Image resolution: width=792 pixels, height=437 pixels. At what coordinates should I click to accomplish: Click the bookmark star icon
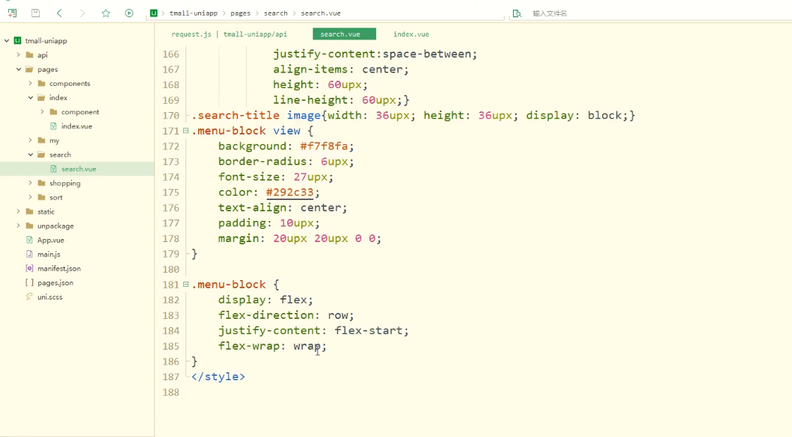pos(105,13)
